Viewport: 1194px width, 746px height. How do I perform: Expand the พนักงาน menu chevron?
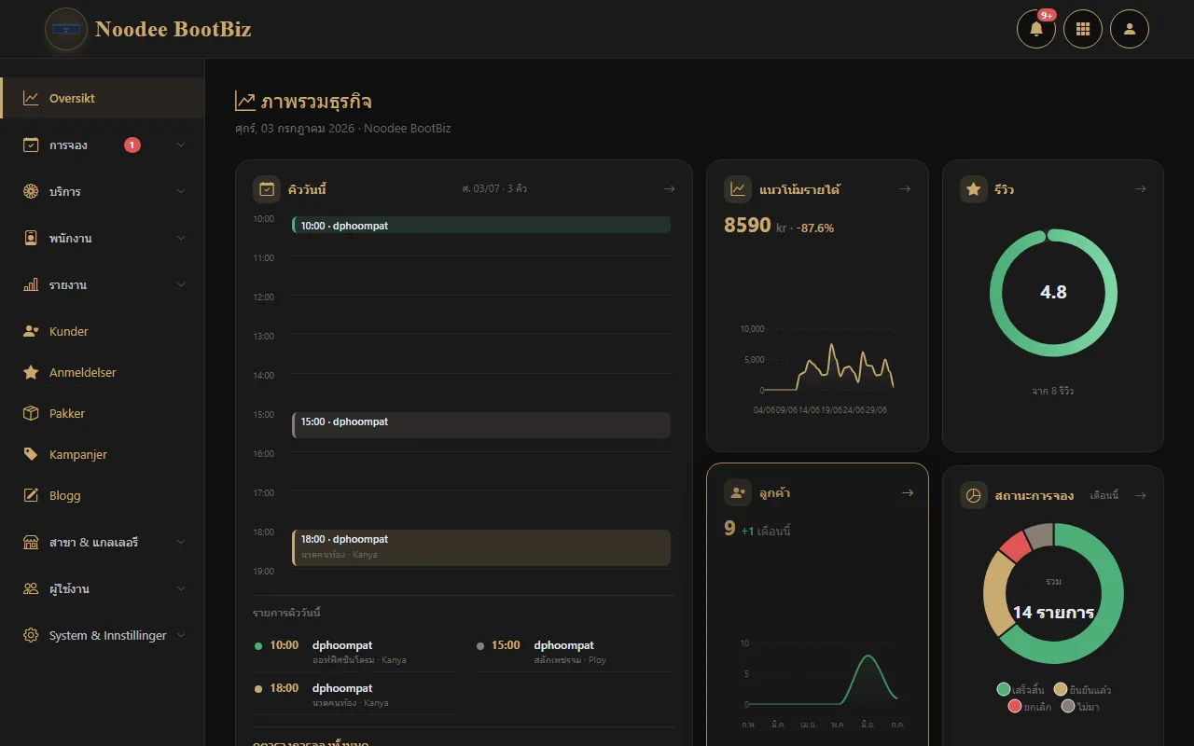pos(181,238)
